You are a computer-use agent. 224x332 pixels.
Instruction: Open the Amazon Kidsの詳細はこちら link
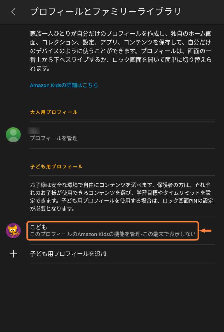tap(64, 85)
